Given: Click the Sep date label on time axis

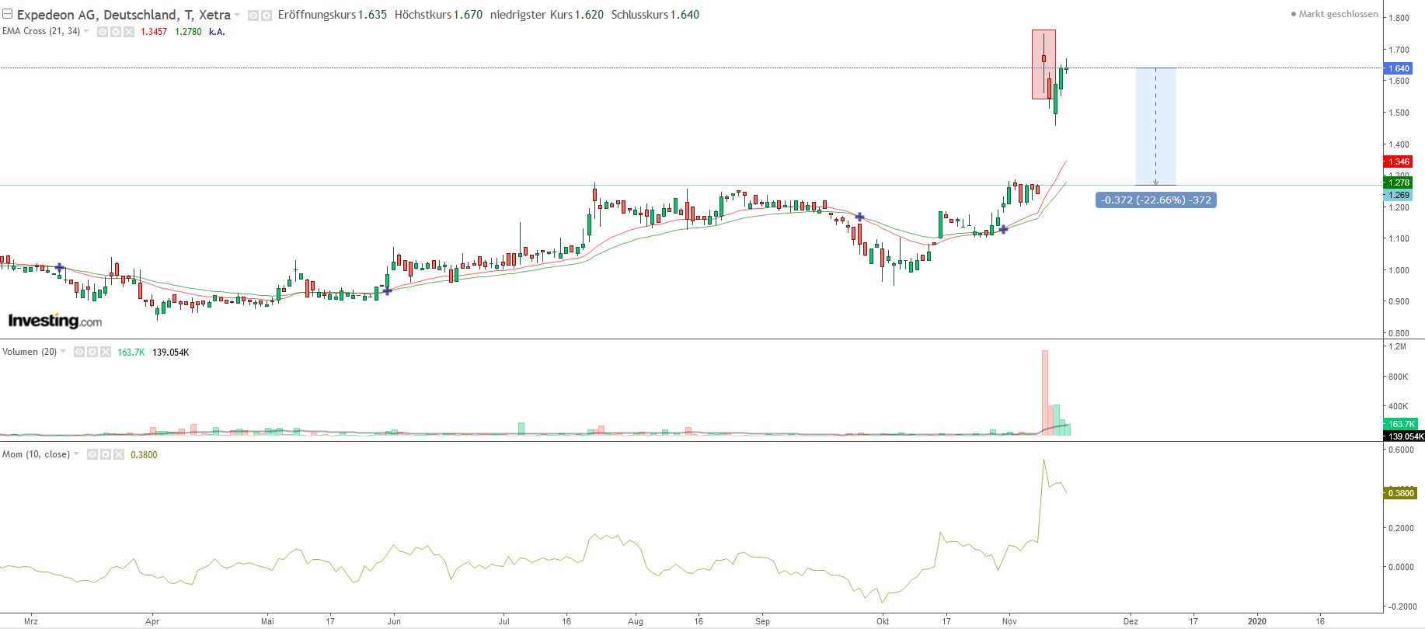Looking at the screenshot, I should [762, 621].
